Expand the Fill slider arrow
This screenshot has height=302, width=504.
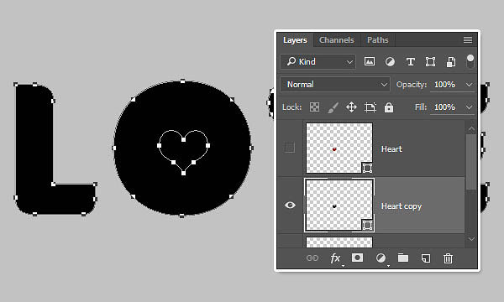(x=469, y=107)
